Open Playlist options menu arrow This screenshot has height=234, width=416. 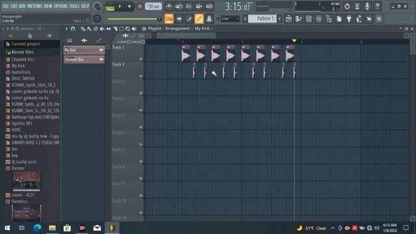point(66,29)
